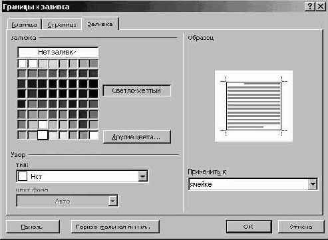Click the small pattern preview square beside Нет
Viewport: 328px width, 240px height.
coord(23,176)
